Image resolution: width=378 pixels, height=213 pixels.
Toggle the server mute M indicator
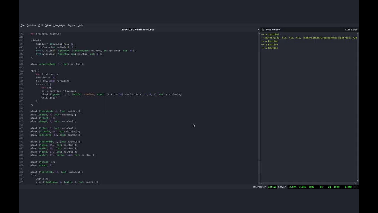(355, 187)
